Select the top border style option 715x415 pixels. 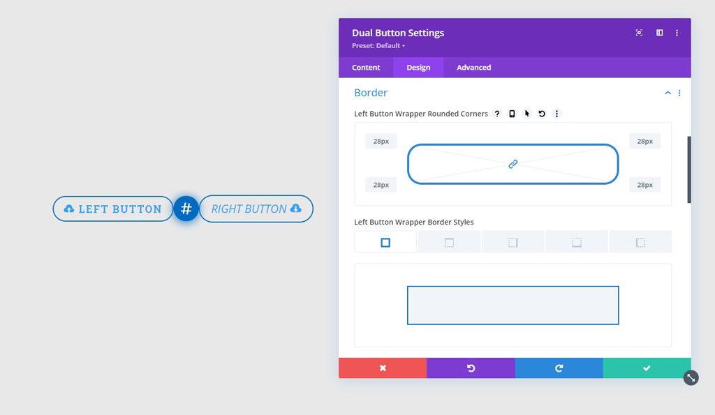click(449, 242)
